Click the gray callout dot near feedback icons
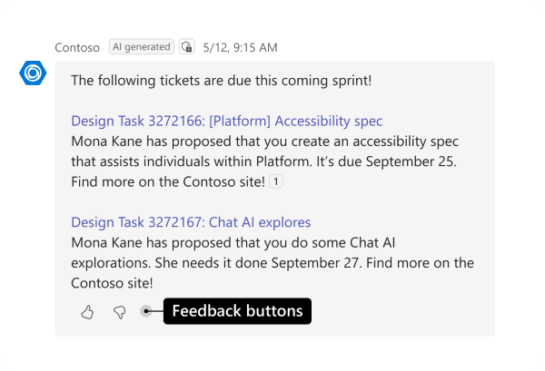Image resolution: width=545 pixels, height=371 pixels. click(x=147, y=312)
